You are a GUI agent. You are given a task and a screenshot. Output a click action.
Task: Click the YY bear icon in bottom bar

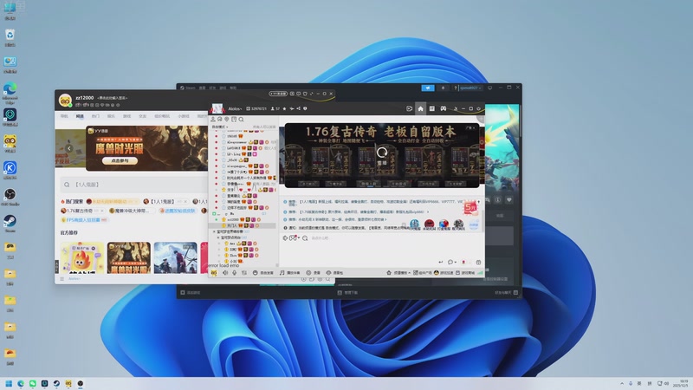pos(214,273)
